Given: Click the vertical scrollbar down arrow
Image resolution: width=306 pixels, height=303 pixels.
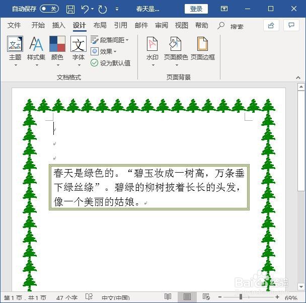Looking at the screenshot, I should [301, 286].
